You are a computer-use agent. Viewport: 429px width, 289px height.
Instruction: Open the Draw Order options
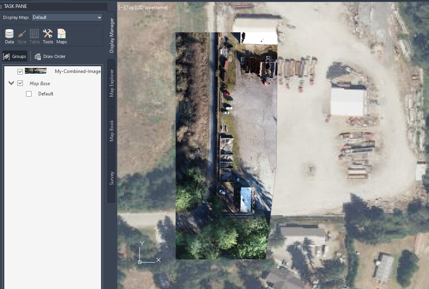tap(50, 56)
